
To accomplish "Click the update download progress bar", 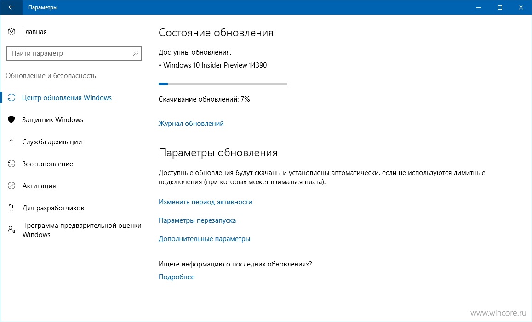I will [223, 84].
